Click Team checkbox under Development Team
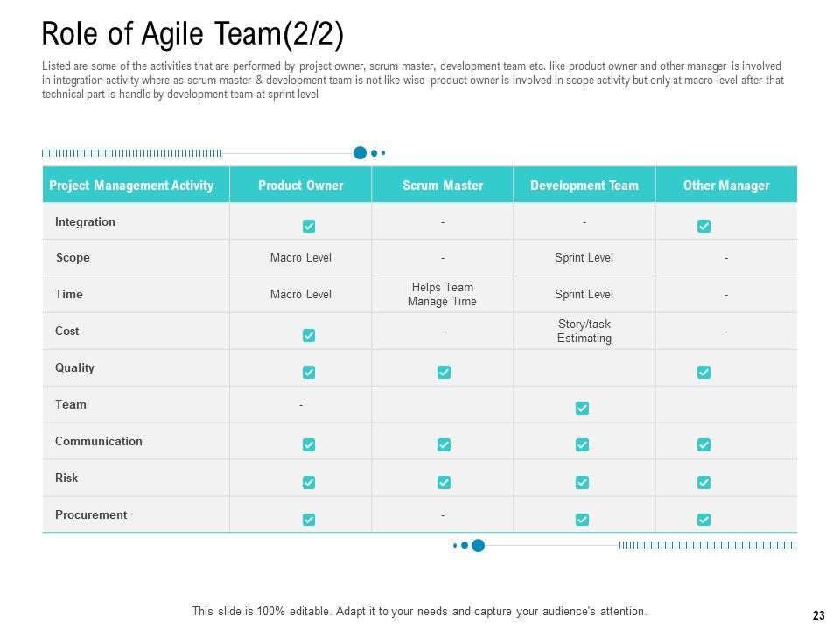The image size is (840, 630). pyautogui.click(x=582, y=409)
